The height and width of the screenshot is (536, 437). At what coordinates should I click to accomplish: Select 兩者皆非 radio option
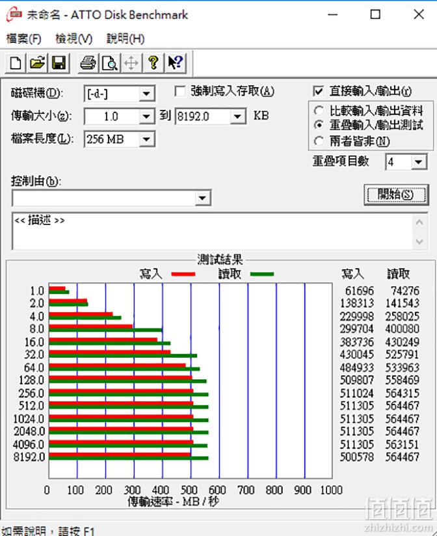pos(319,141)
